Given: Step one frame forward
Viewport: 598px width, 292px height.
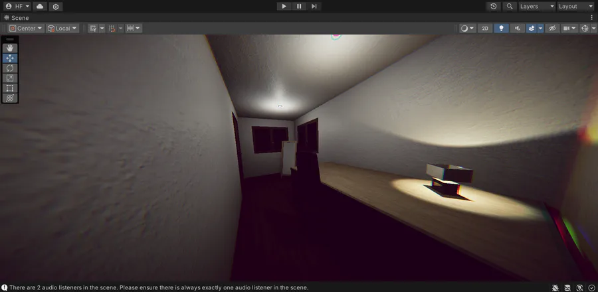Looking at the screenshot, I should pos(314,7).
